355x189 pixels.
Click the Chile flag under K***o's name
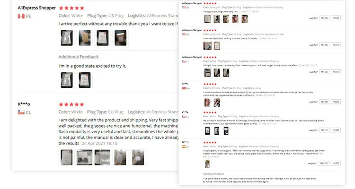pos(21,112)
